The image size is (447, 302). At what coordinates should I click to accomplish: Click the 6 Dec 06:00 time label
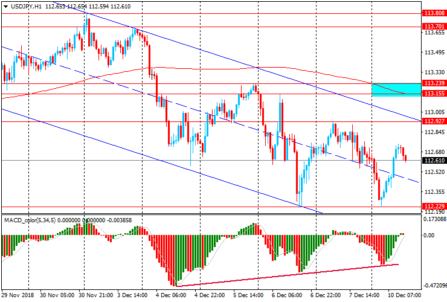[x=287, y=295]
